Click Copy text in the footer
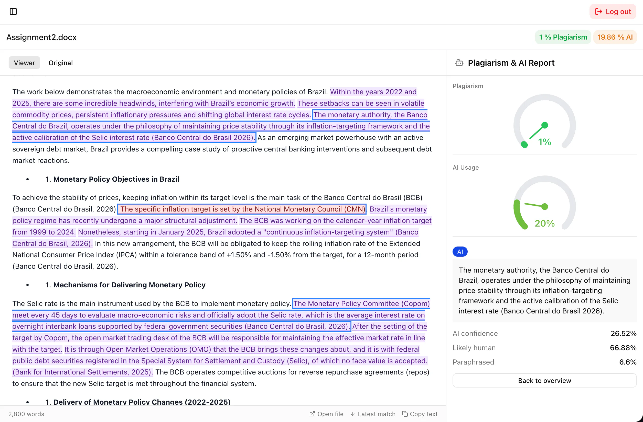The image size is (643, 422). pos(420,414)
